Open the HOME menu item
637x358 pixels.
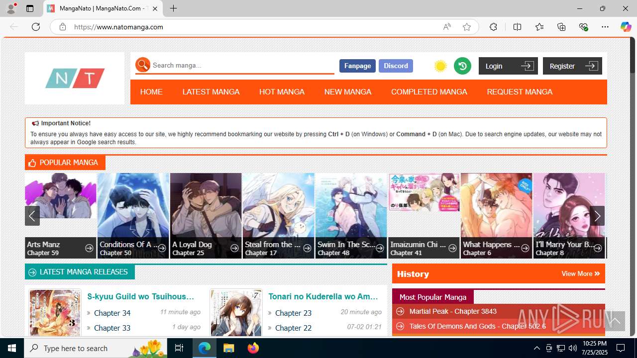(151, 92)
